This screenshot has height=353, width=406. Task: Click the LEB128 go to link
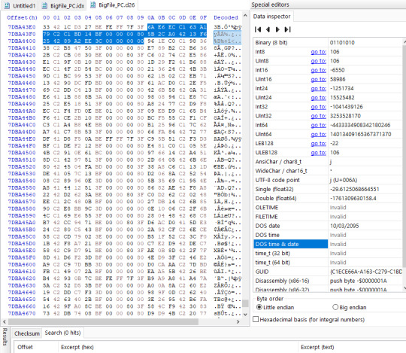(318, 143)
